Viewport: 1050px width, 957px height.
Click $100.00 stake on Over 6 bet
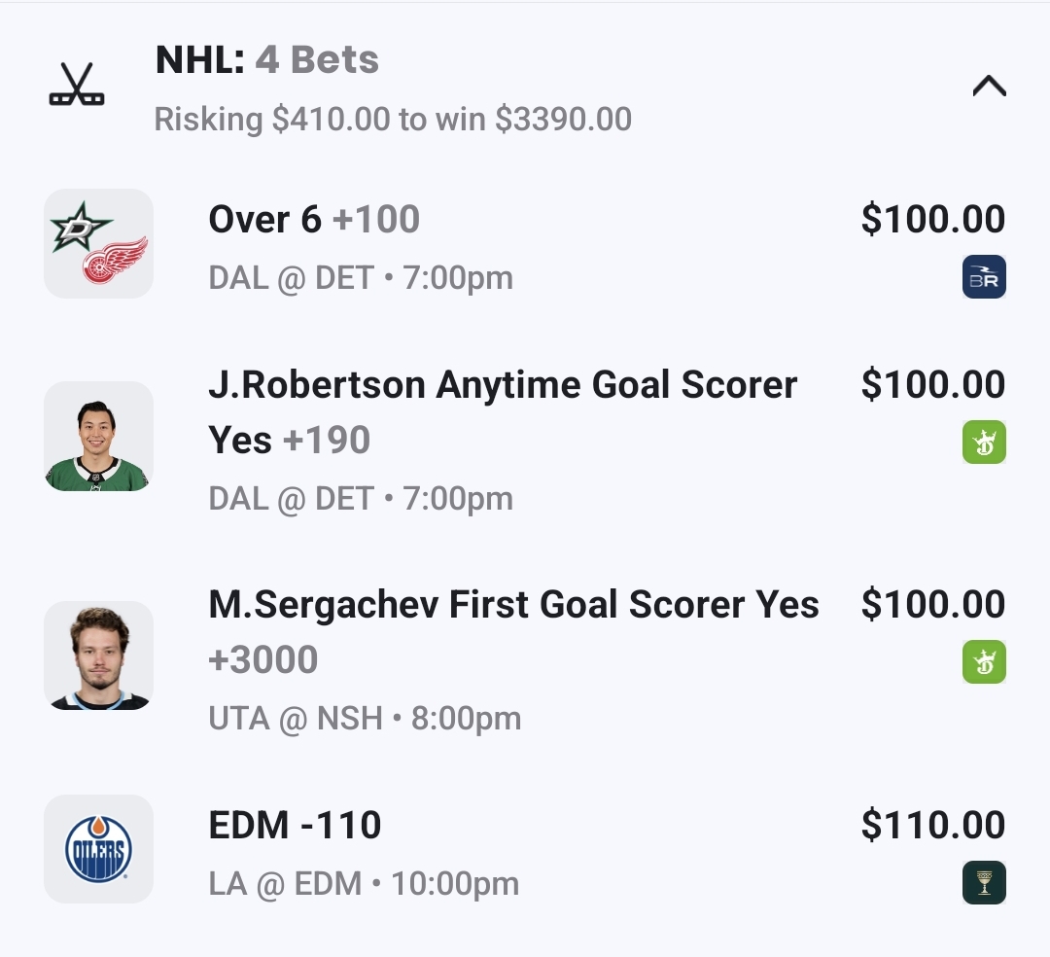pyautogui.click(x=932, y=220)
